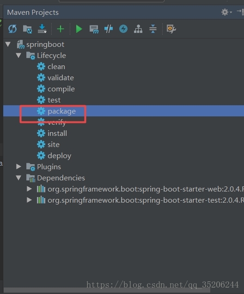This screenshot has width=244, height=294.
Task: Expand the Plugins node
Action: [x=18, y=166]
